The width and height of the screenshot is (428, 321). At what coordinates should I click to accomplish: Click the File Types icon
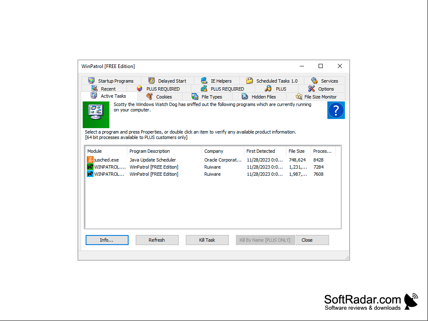click(195, 96)
